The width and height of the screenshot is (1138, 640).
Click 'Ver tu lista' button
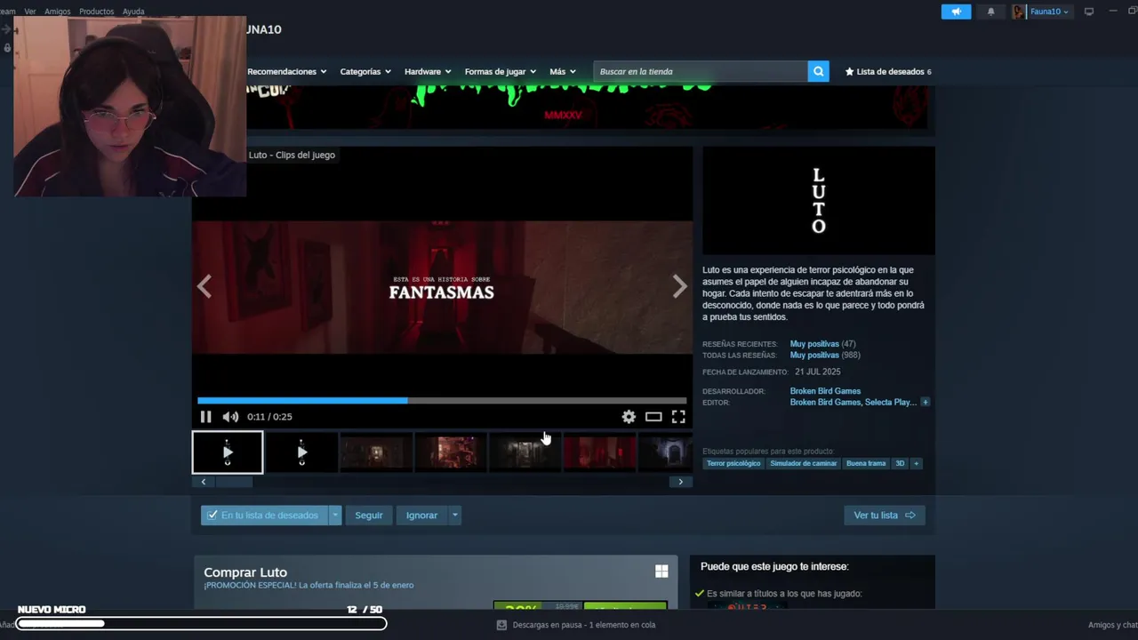point(885,516)
